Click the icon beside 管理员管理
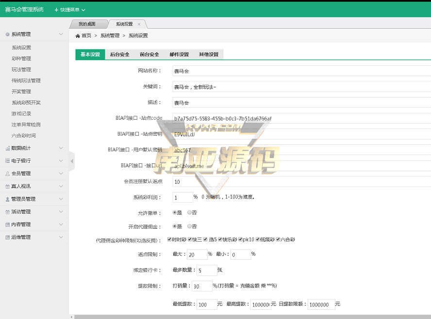 [7, 199]
